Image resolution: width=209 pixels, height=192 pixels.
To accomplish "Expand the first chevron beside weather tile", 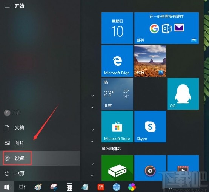I will (x=92, y=96).
